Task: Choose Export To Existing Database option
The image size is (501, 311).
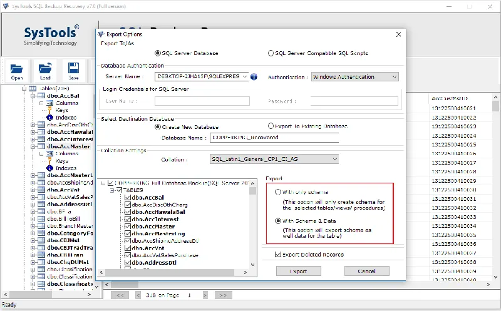Action: pos(271,126)
